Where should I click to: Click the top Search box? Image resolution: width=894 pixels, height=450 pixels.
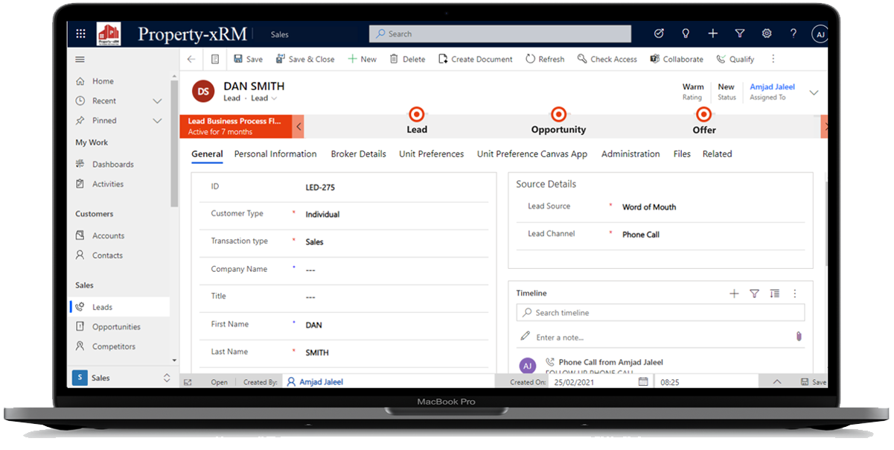coord(500,34)
